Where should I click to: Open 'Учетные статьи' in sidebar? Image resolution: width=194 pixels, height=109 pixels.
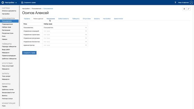point(7,99)
